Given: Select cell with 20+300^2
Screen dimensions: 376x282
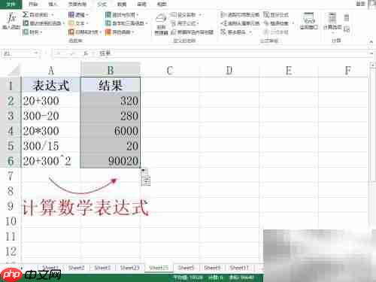Looking at the screenshot, I should tap(51, 161).
